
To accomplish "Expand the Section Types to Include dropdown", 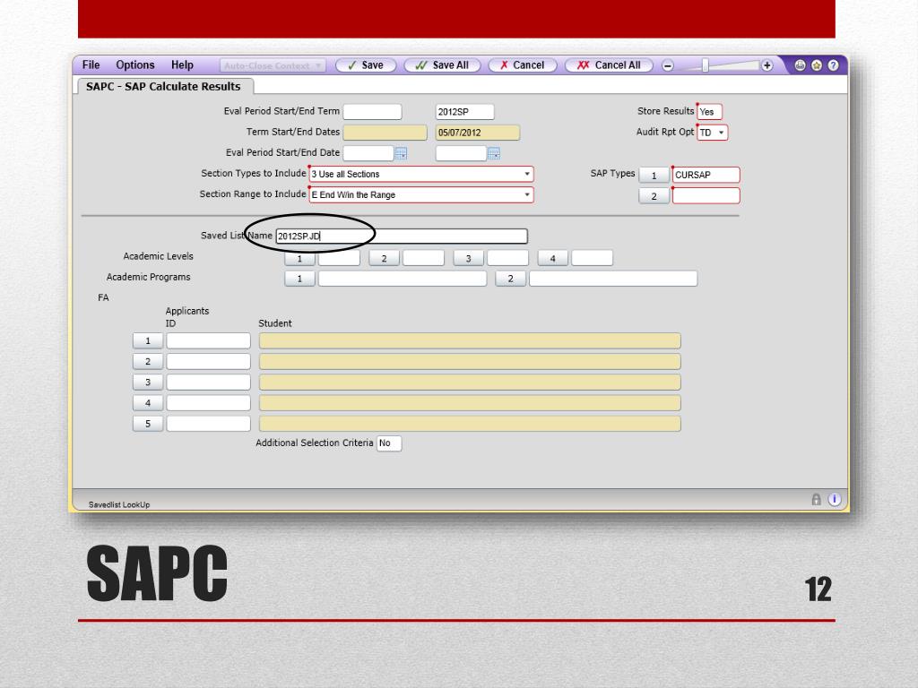I will pyautogui.click(x=527, y=175).
